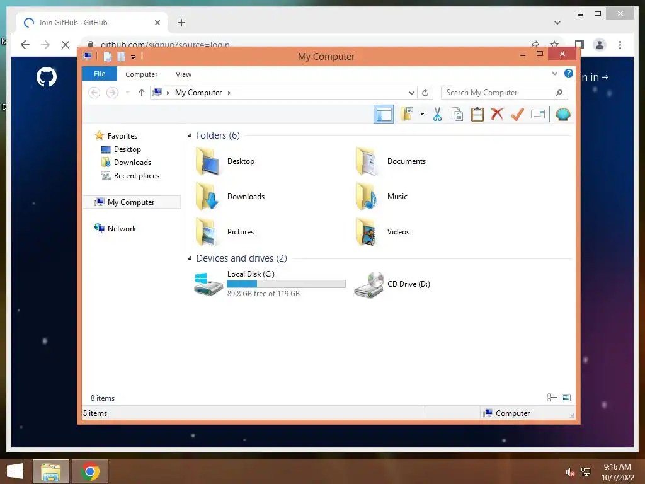The width and height of the screenshot is (645, 484).
Task: Collapse the Folders (6) group
Action: tap(190, 135)
